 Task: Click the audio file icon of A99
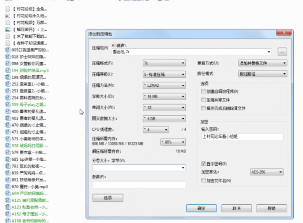(8, 193)
